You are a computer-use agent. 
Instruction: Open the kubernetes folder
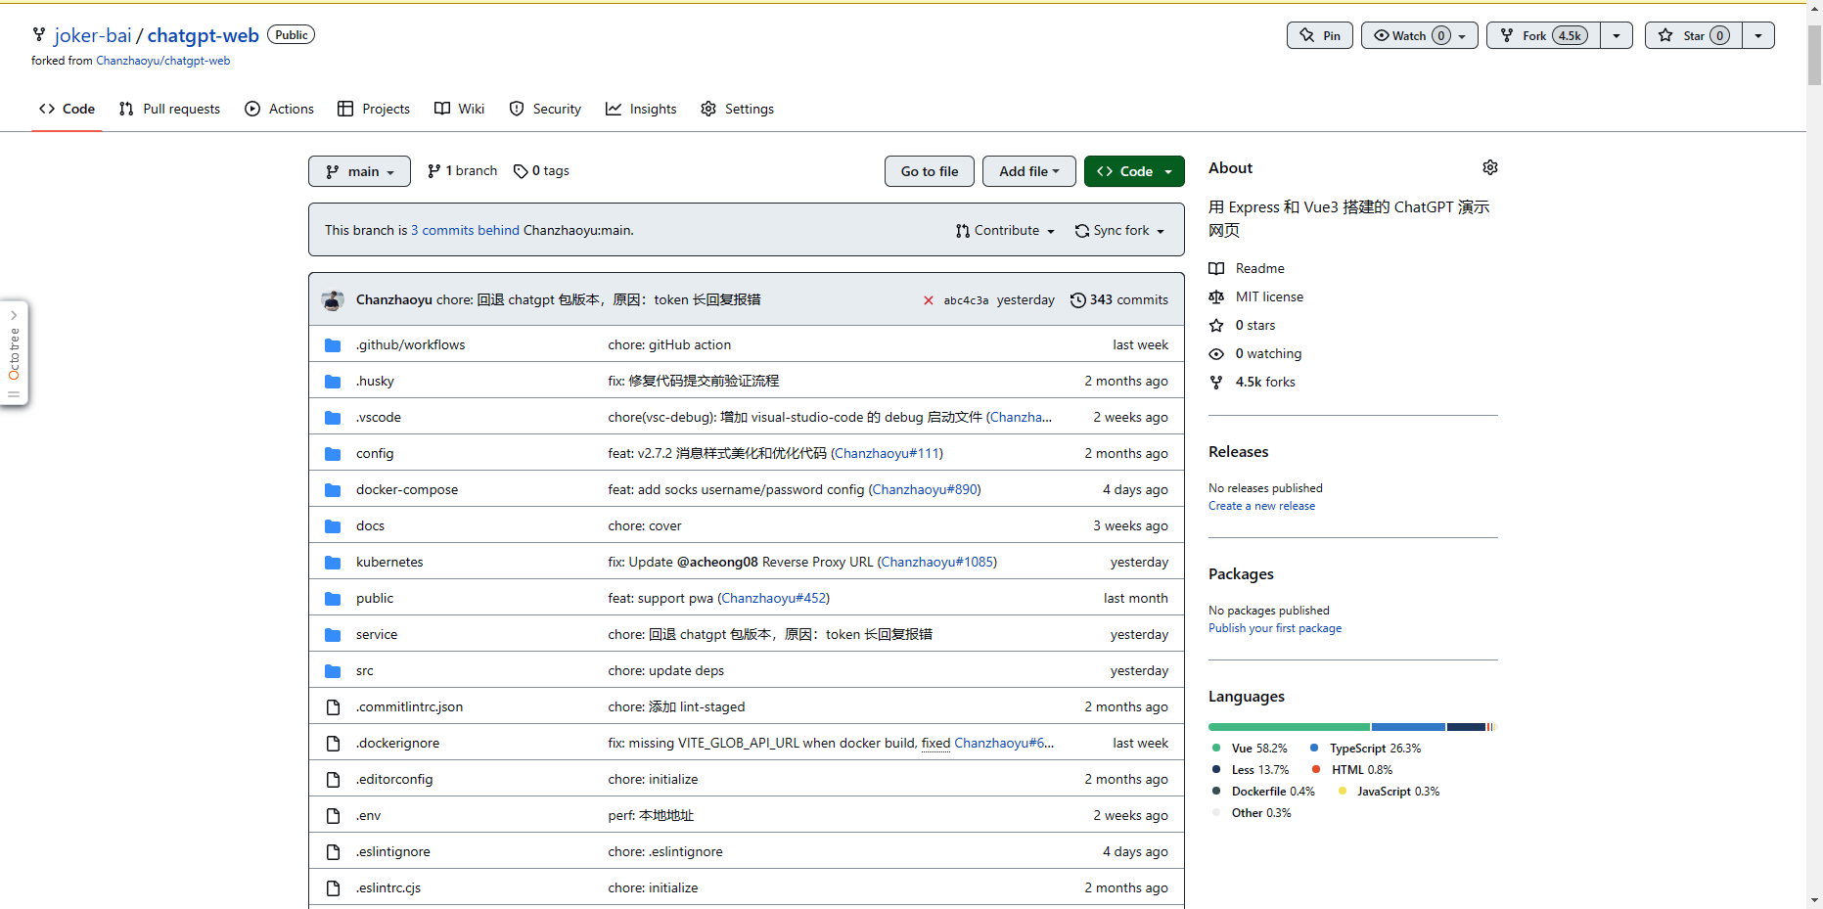click(389, 562)
